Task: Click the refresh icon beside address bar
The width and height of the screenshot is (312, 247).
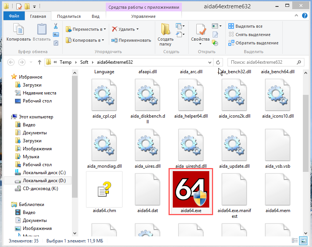Action: tap(218, 62)
